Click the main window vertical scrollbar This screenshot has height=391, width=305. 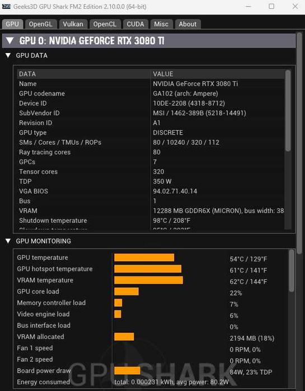pos(299,144)
